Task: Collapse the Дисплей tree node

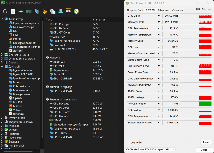Action: (x=2, y=67)
